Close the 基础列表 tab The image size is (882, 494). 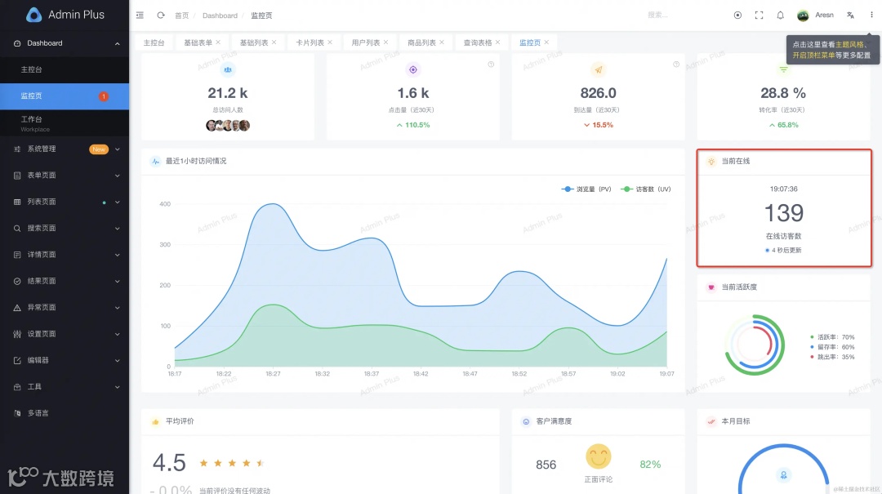274,42
